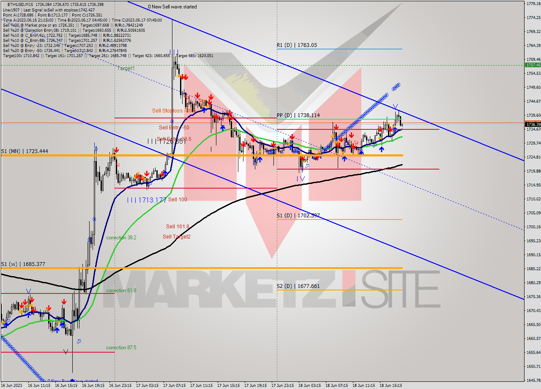Select '17 Jun 23:15' on the time axis

(x=282, y=386)
